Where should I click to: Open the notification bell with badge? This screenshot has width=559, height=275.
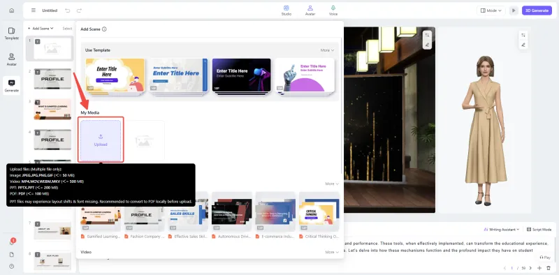tap(11, 242)
